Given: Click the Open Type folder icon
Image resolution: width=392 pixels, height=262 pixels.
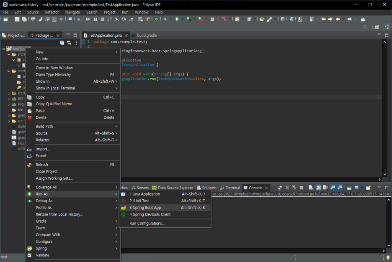Looking at the screenshot, I should click(262, 19).
